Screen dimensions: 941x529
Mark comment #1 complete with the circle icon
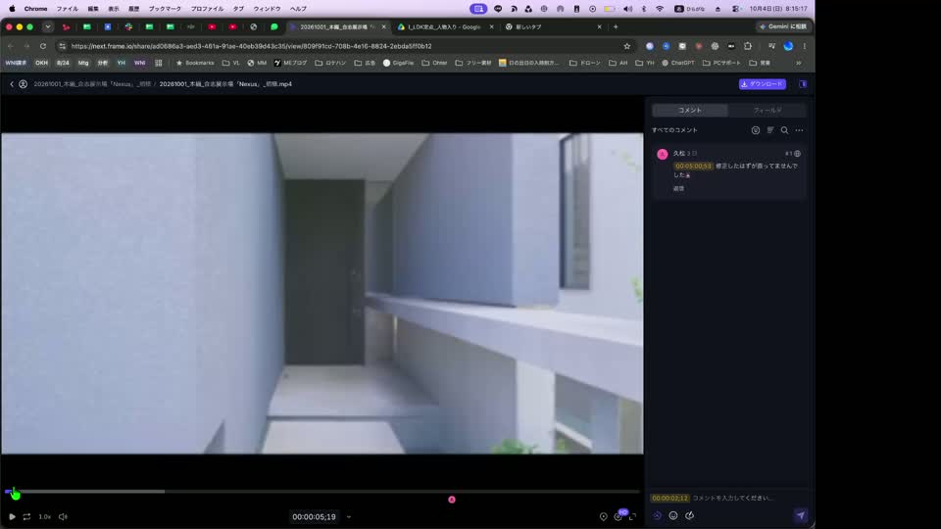pyautogui.click(x=798, y=154)
